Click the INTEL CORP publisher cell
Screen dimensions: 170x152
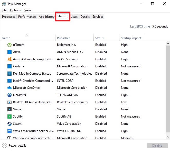coord(65,81)
